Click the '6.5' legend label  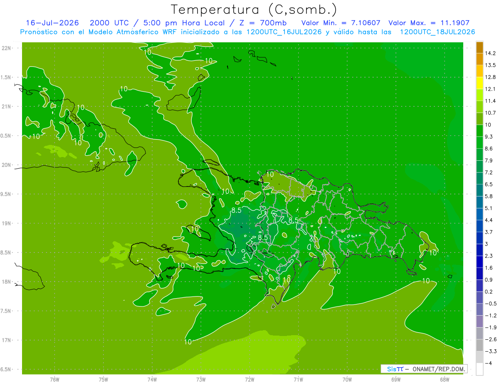point(489,184)
